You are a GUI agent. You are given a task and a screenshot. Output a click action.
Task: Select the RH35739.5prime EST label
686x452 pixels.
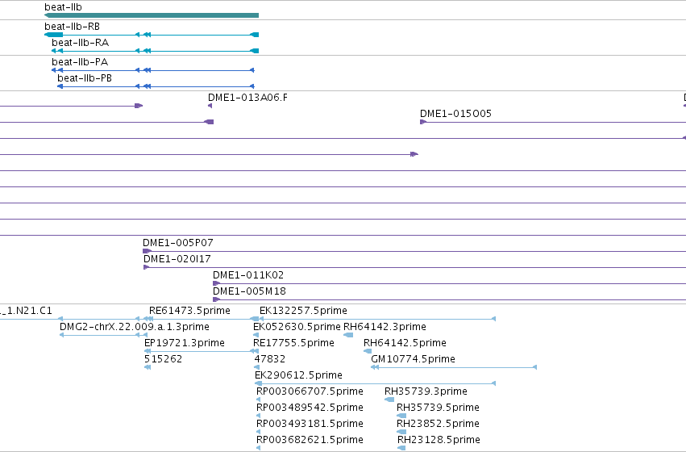[438, 408]
